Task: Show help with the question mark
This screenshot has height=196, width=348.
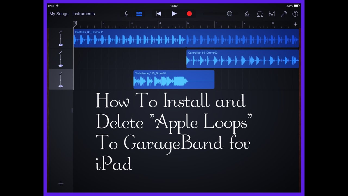Action: 295,14
